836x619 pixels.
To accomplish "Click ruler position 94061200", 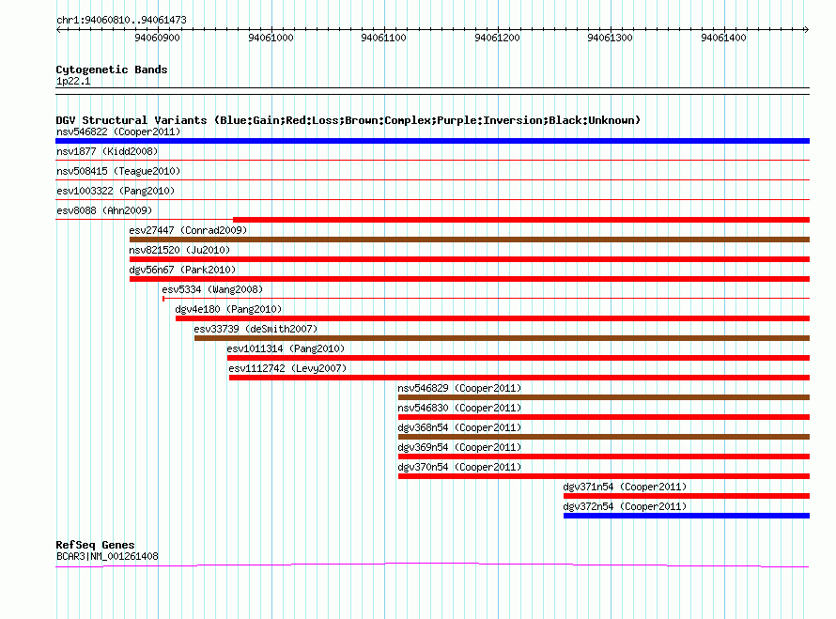I will point(498,38).
